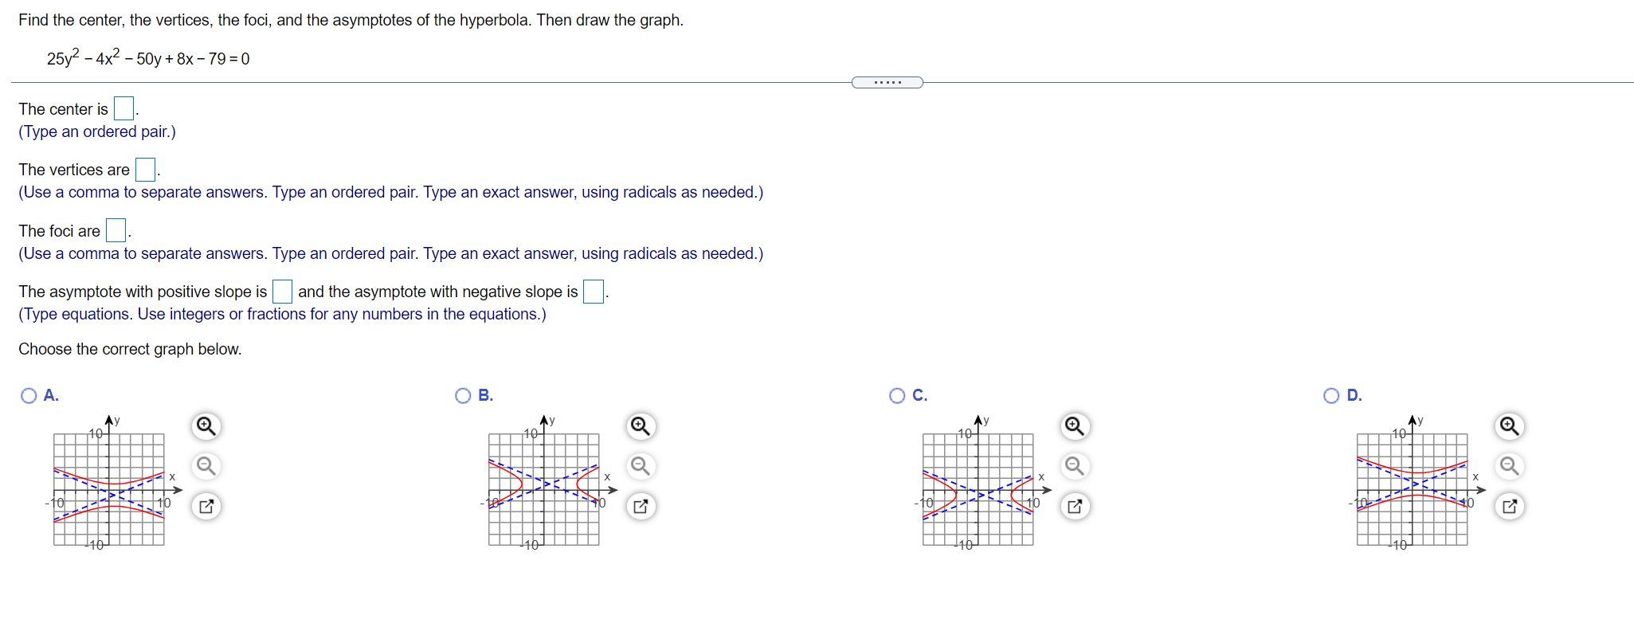Open graph A in a larger view

(x=206, y=506)
